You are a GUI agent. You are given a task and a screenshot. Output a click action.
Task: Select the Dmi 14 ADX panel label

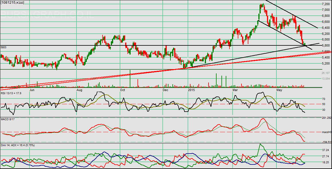(17, 145)
